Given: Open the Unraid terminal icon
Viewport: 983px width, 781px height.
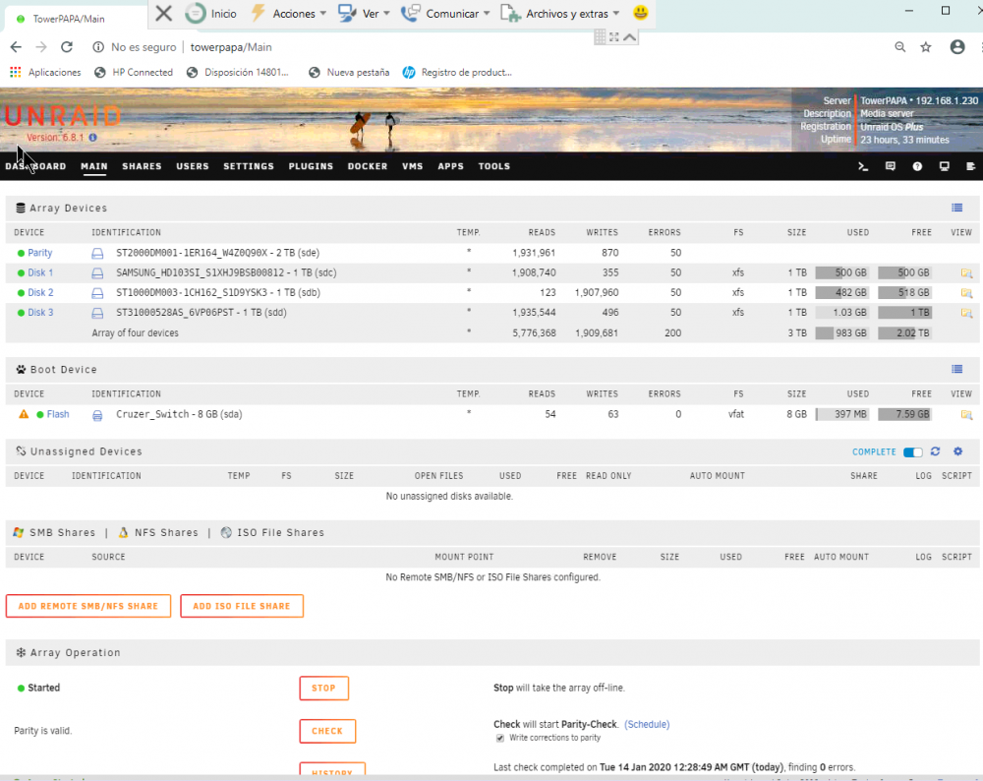Looking at the screenshot, I should (863, 166).
